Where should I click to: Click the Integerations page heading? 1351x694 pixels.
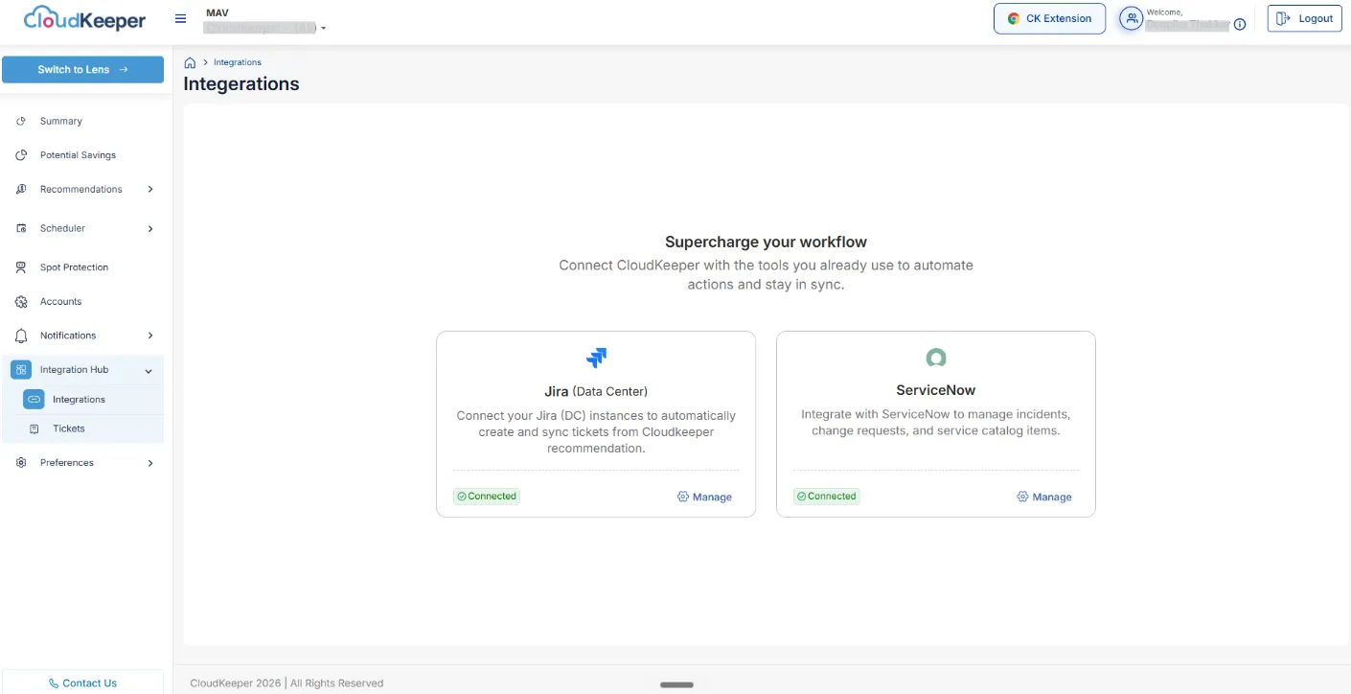click(241, 83)
